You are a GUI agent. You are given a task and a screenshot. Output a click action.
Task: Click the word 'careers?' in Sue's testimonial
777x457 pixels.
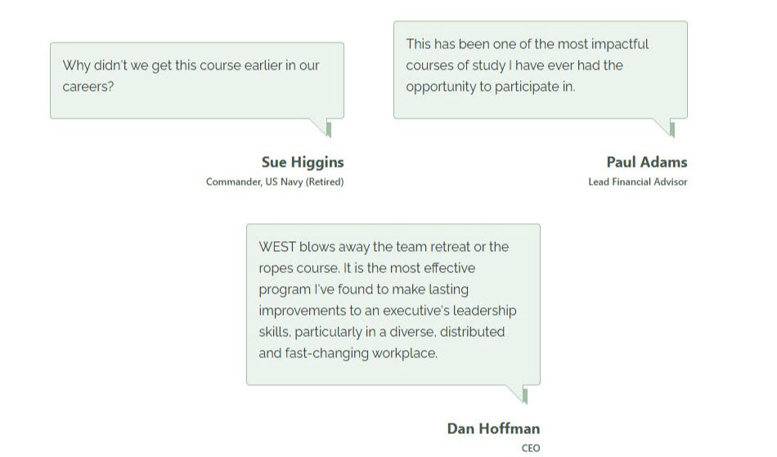coord(88,87)
